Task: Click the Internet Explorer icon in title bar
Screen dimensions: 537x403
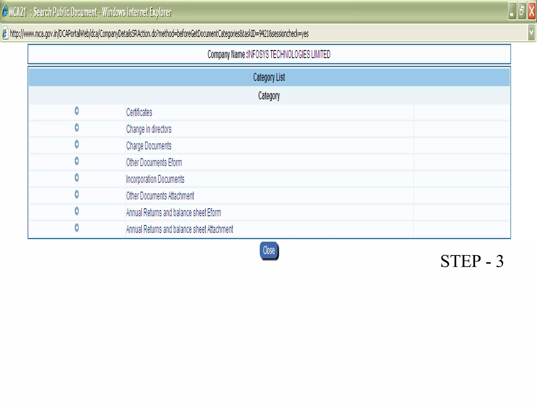Action: click(4, 11)
